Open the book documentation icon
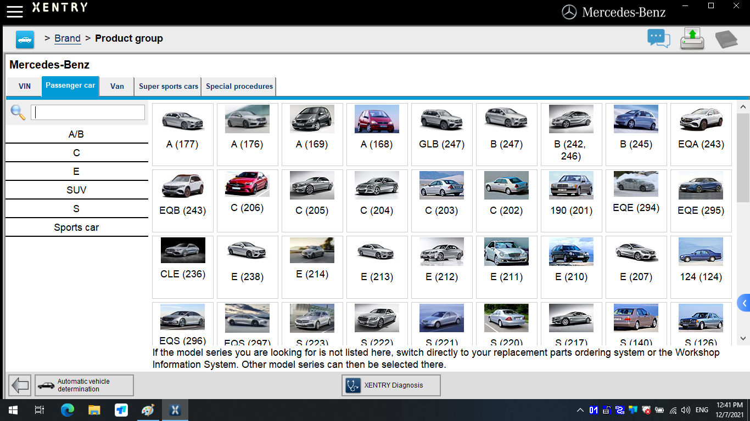This screenshot has width=750, height=421. (726, 39)
